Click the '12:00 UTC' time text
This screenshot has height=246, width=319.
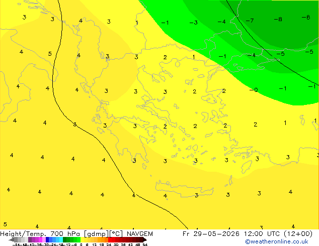[262, 234]
